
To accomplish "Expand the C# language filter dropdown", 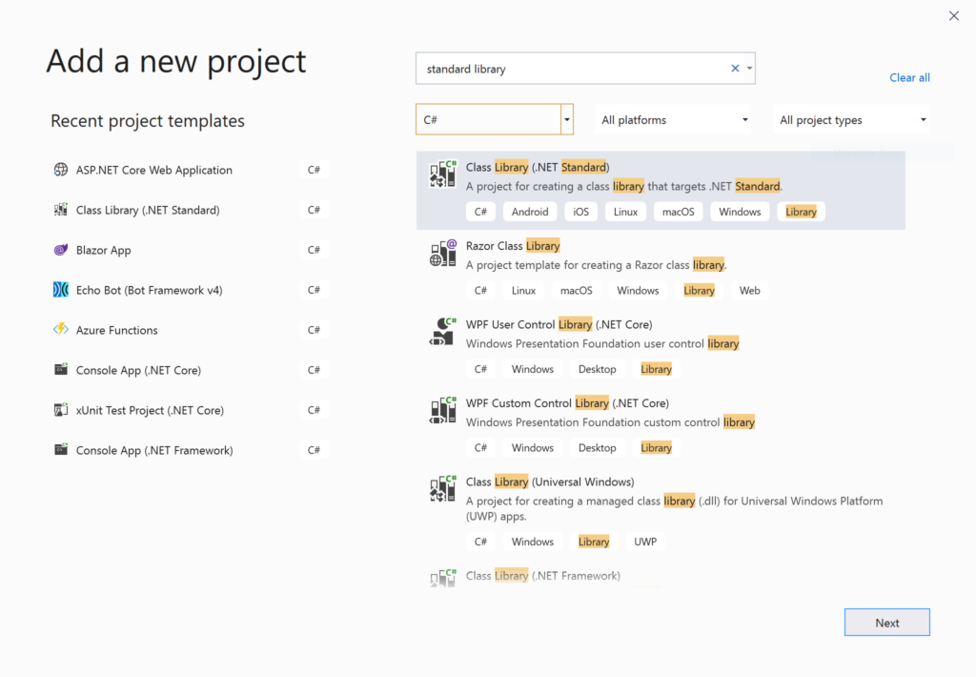I will coord(566,119).
